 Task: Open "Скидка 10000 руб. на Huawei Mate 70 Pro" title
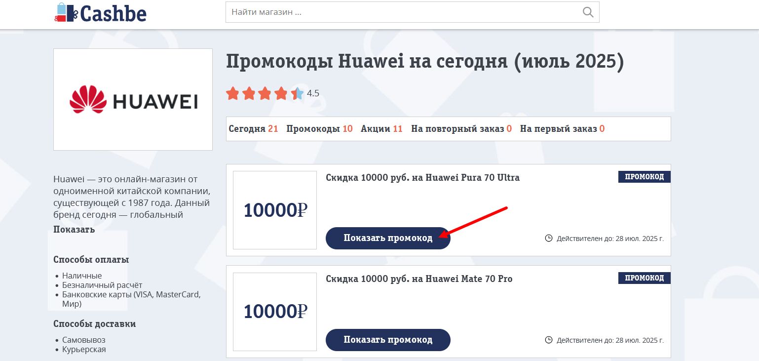(419, 279)
